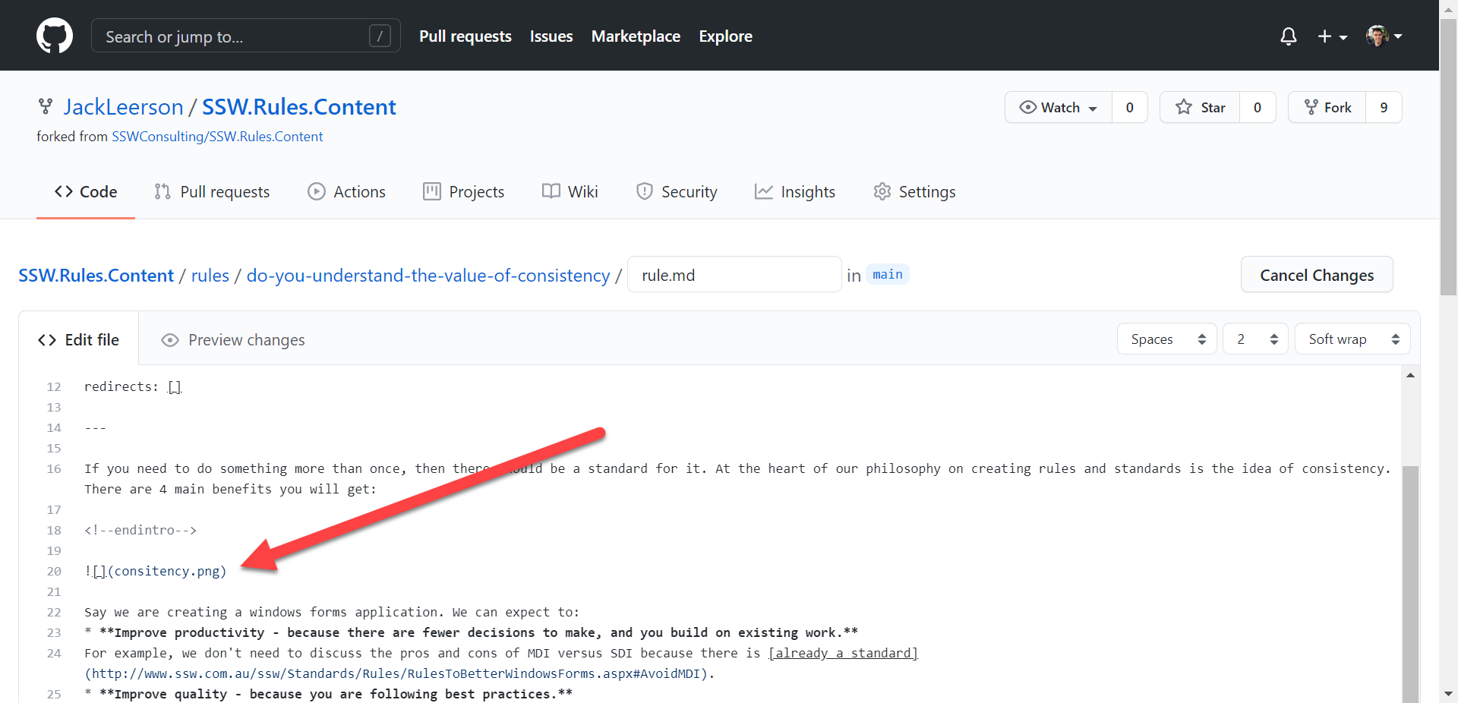Click line number 20 in gutter
Screen dimensions: 1458x703
(x=54, y=571)
